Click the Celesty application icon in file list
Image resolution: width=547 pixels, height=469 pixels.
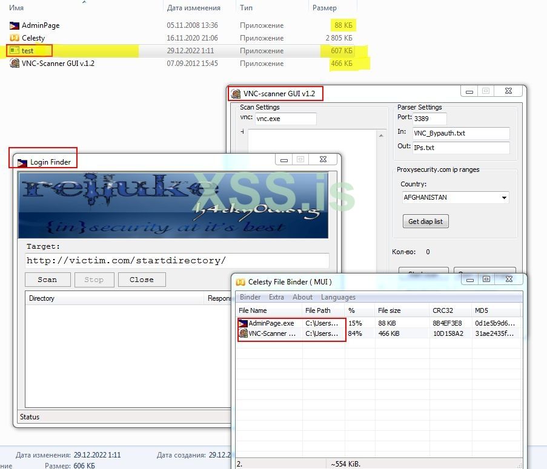point(15,38)
